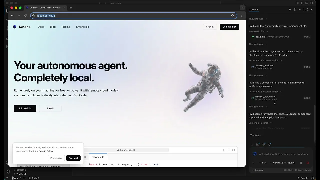
Task: Select the LUNARIS panel tab
Action: pyautogui.click(x=254, y=10)
